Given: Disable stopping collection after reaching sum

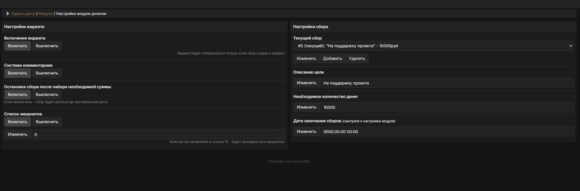Looking at the screenshot, I should pos(47,94).
